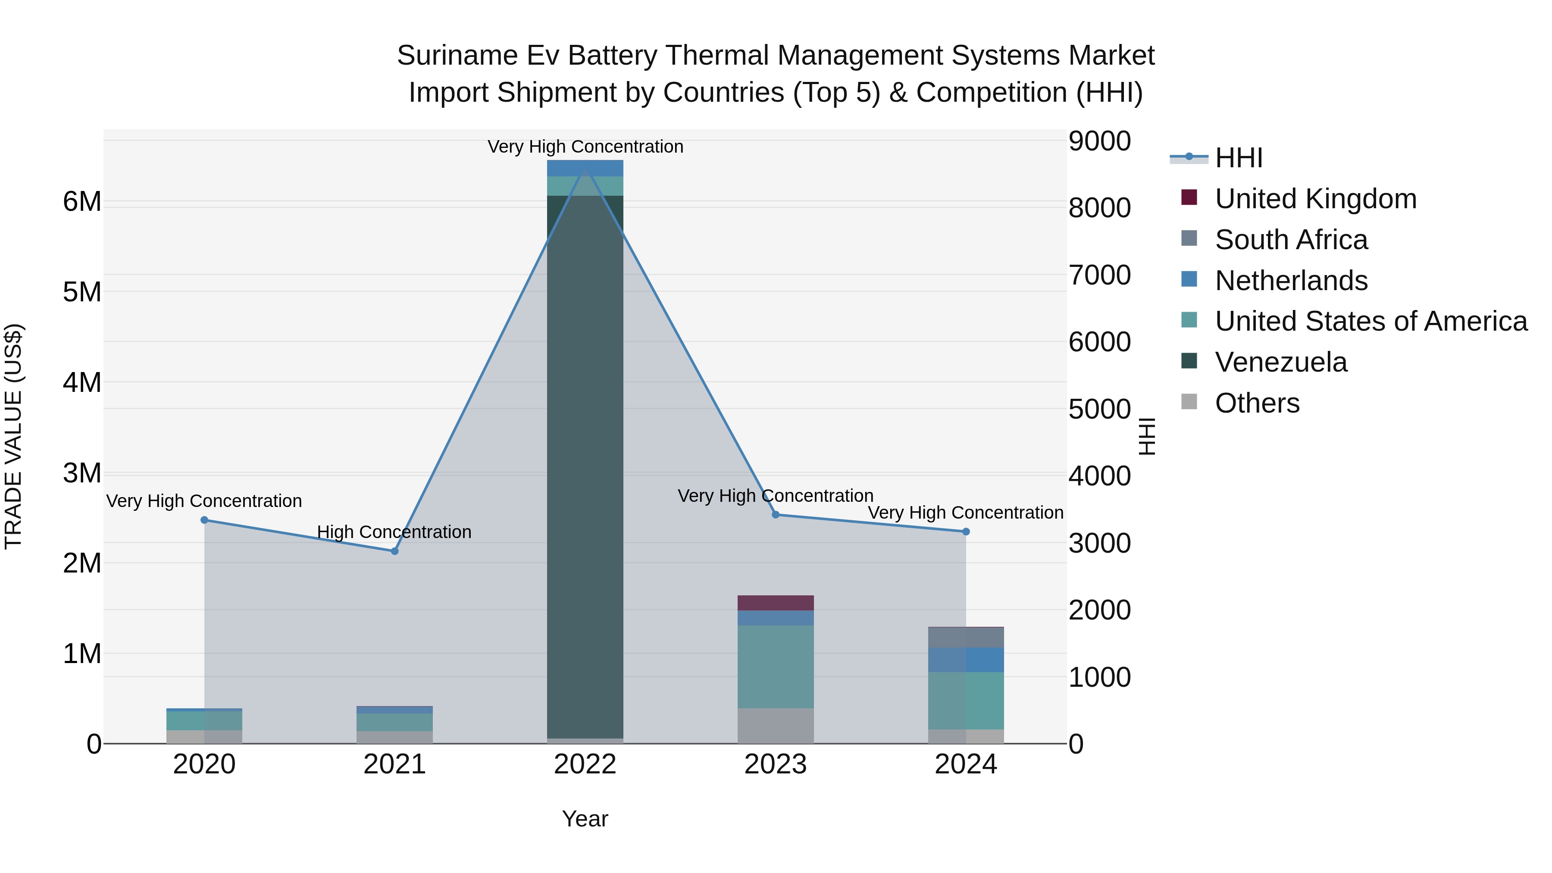1552x873 pixels.
Task: Click the 'TRADE VALUE (US$)' axis title
Action: tap(13, 436)
